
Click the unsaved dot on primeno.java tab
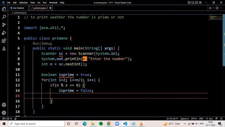(50, 8)
